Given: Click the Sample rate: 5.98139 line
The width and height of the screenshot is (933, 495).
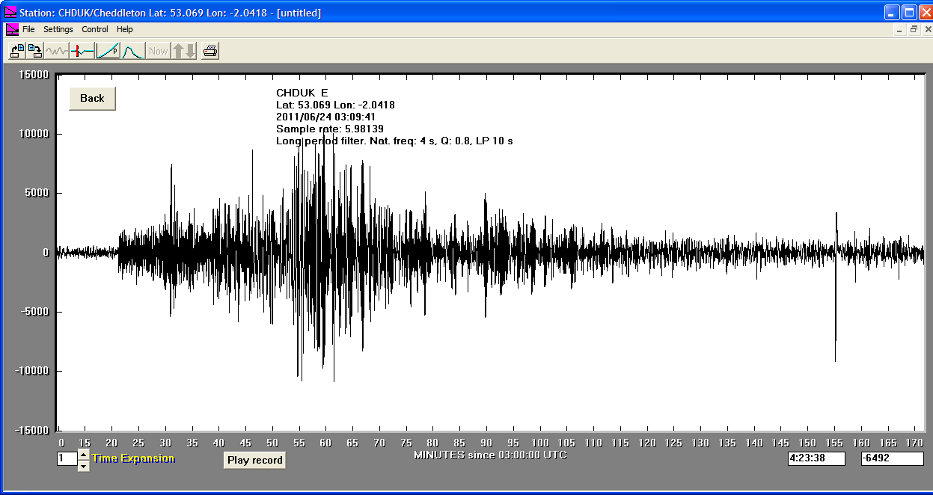Looking at the screenshot, I should pos(330,129).
